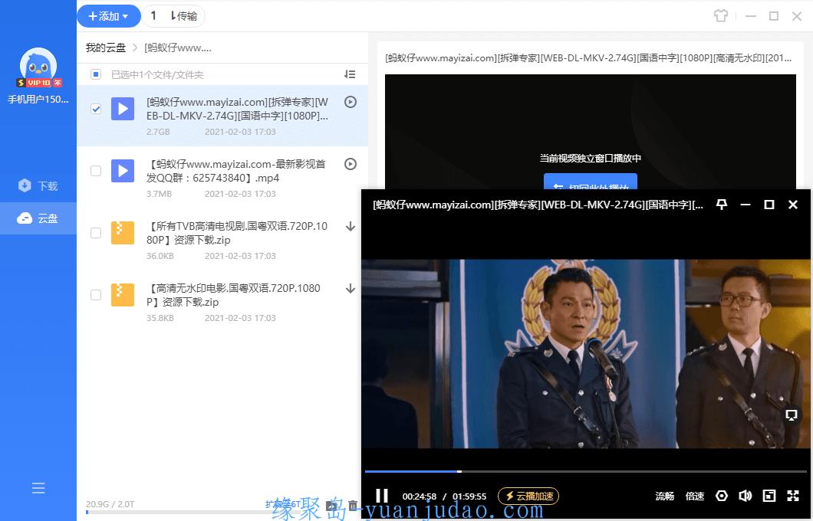Click the user avatar bird icon

click(x=38, y=66)
